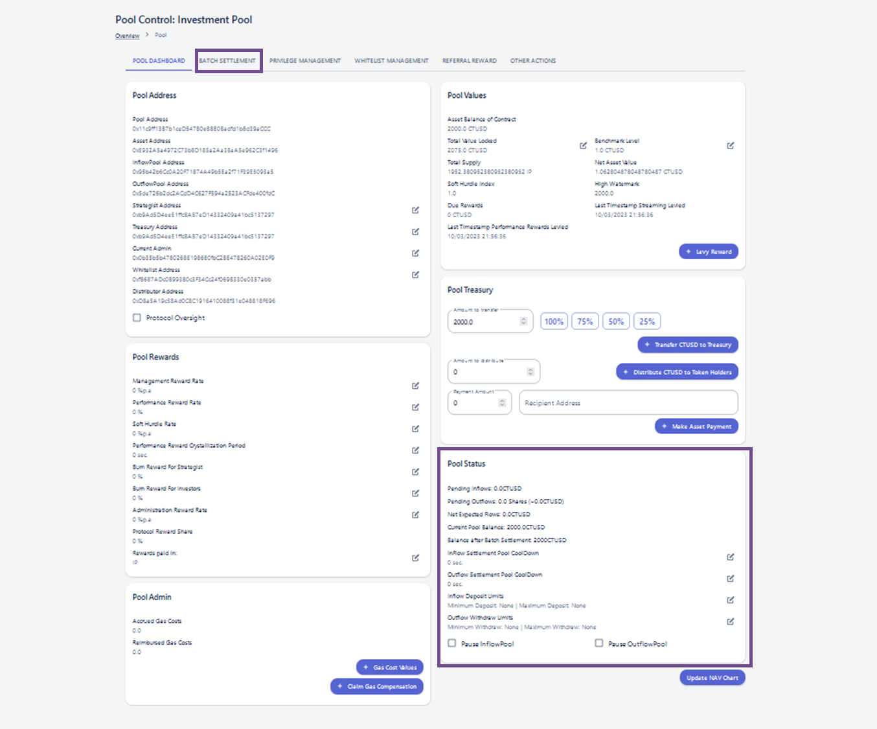Viewport: 877px width, 729px height.
Task: Tick the Pause OutflowPool checkbox
Action: click(599, 643)
